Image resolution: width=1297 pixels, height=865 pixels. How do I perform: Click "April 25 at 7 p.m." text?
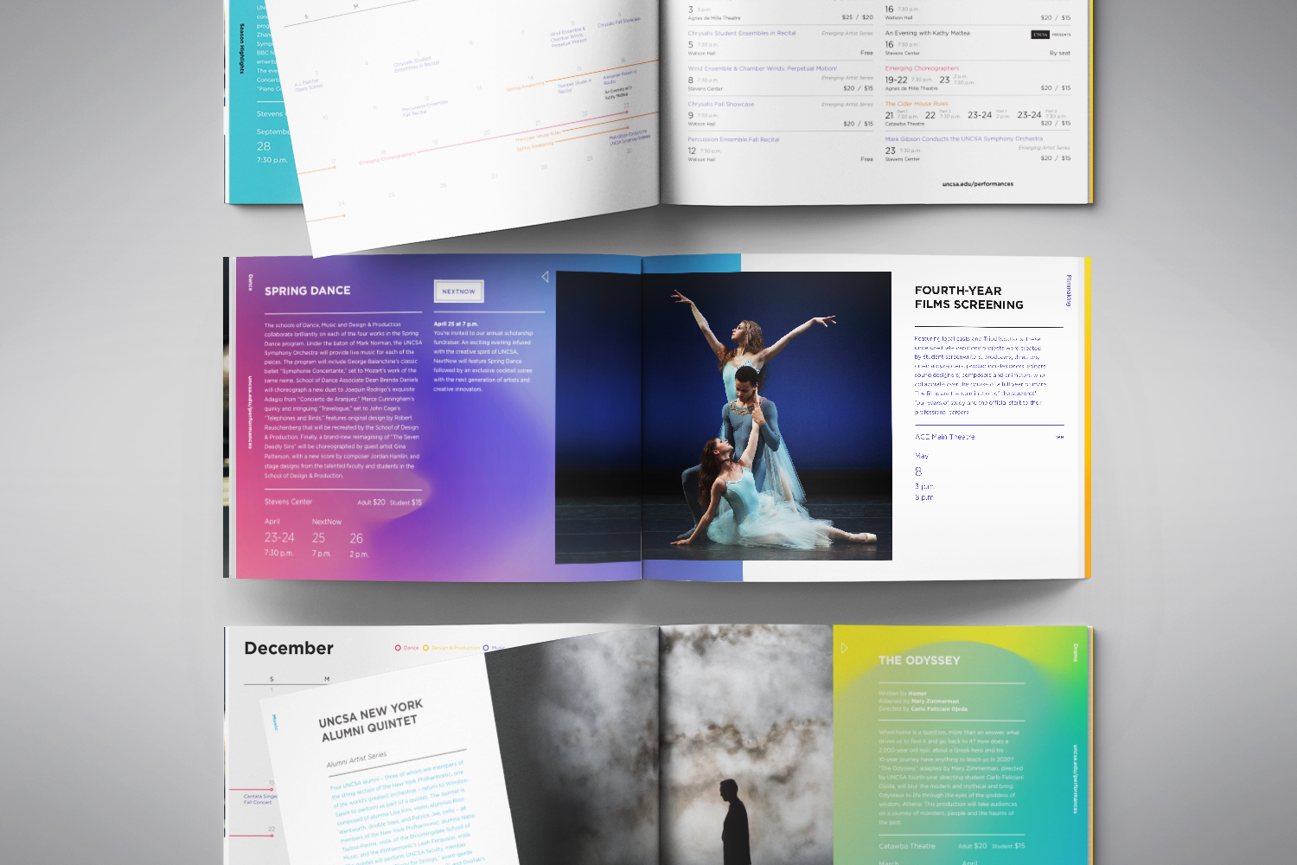[x=456, y=324]
